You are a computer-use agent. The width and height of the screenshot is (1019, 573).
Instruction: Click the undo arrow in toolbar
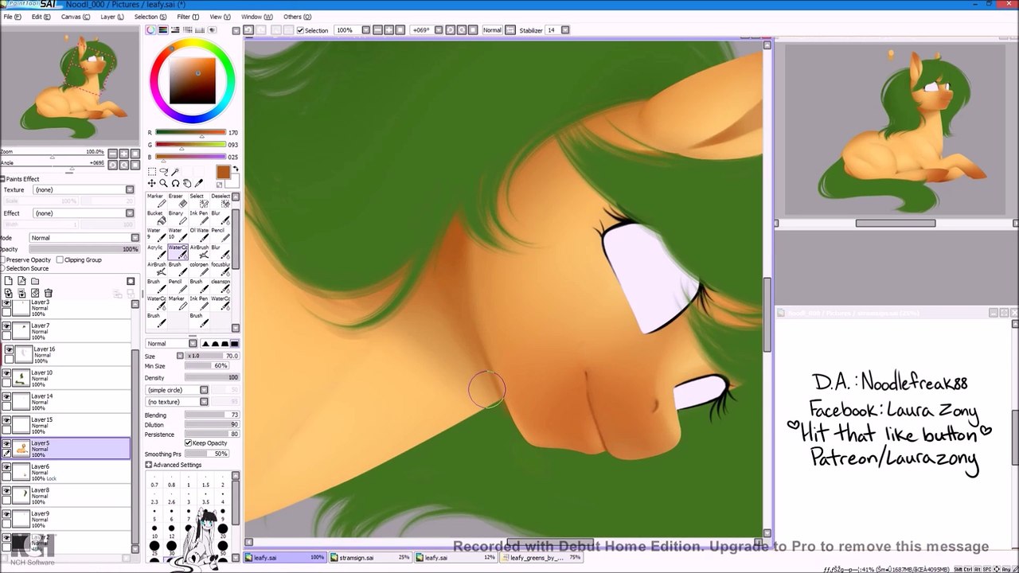click(248, 30)
